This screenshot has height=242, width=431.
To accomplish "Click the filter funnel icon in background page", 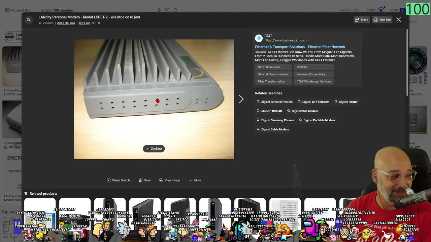I will click(x=416, y=22).
